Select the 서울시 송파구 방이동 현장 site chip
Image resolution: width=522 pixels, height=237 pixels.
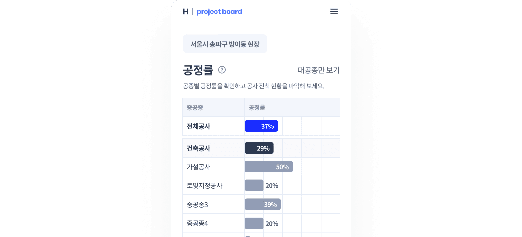click(x=225, y=44)
